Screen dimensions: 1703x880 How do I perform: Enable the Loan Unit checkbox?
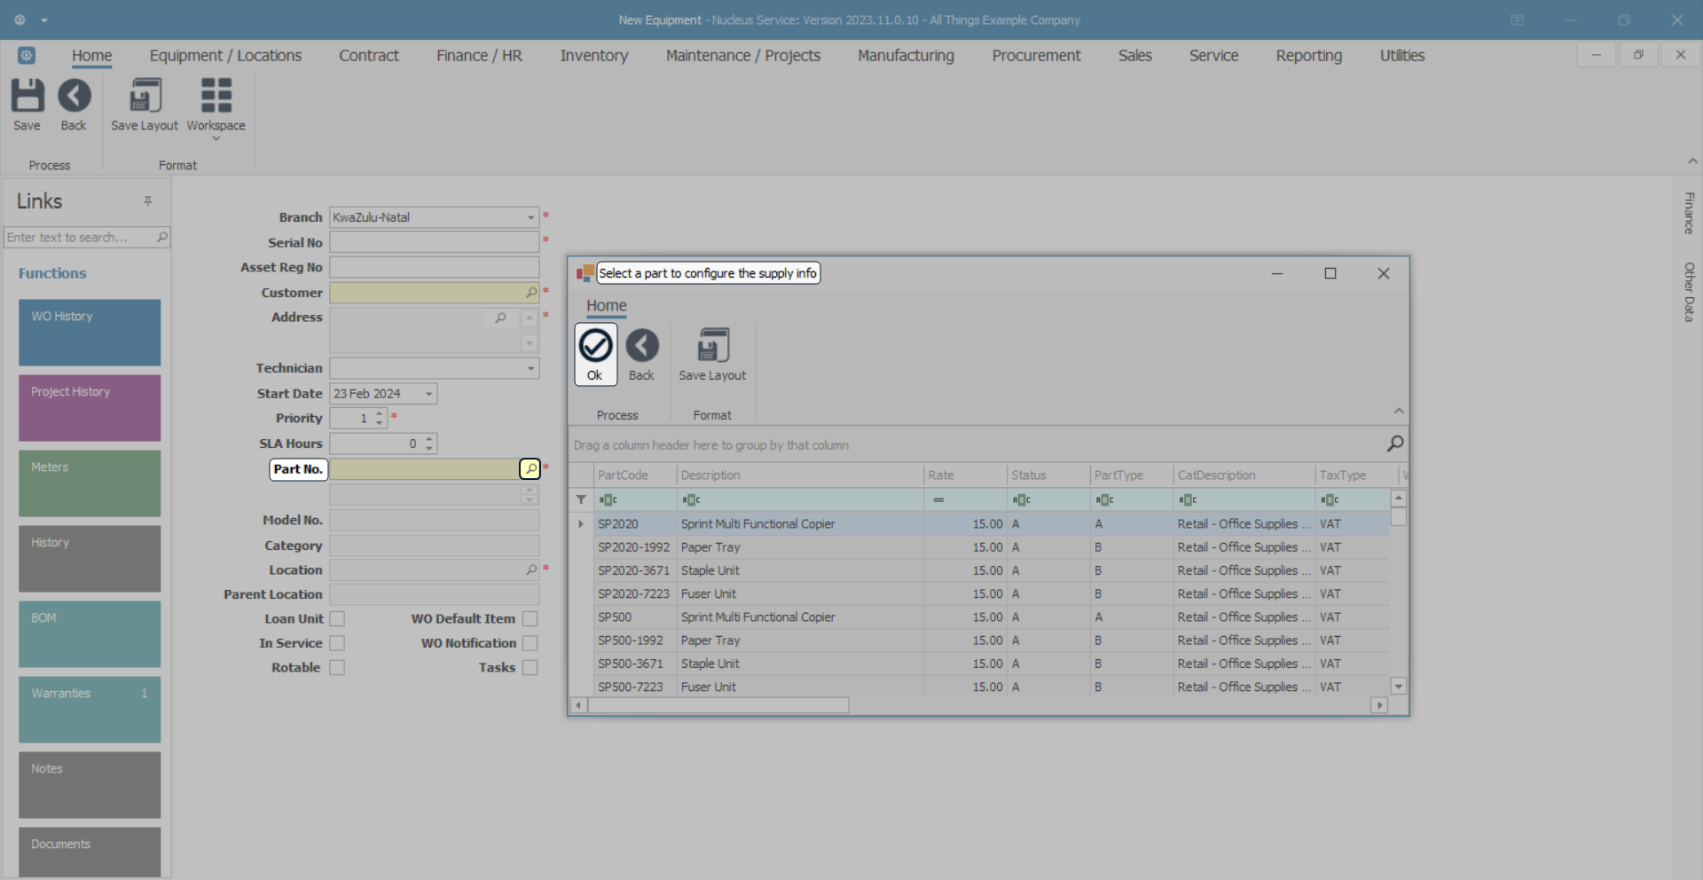[x=337, y=619]
